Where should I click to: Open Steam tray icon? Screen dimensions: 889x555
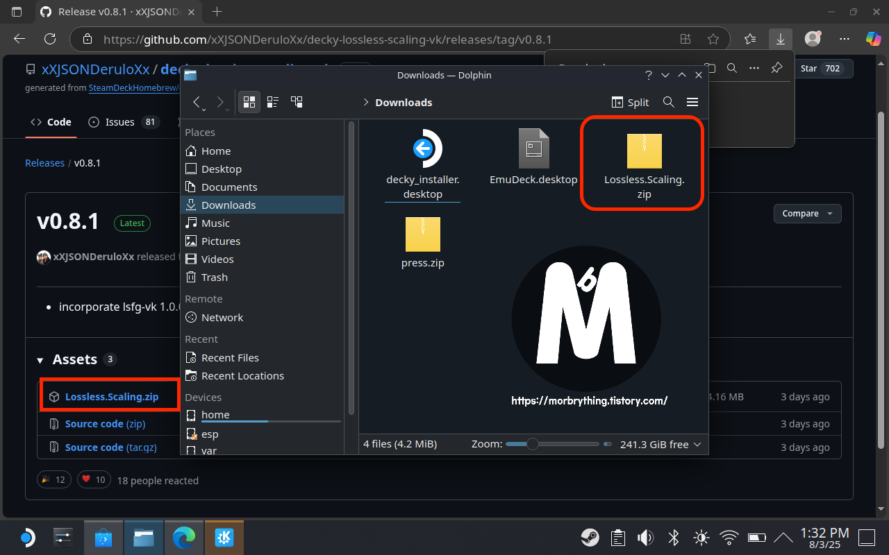590,537
